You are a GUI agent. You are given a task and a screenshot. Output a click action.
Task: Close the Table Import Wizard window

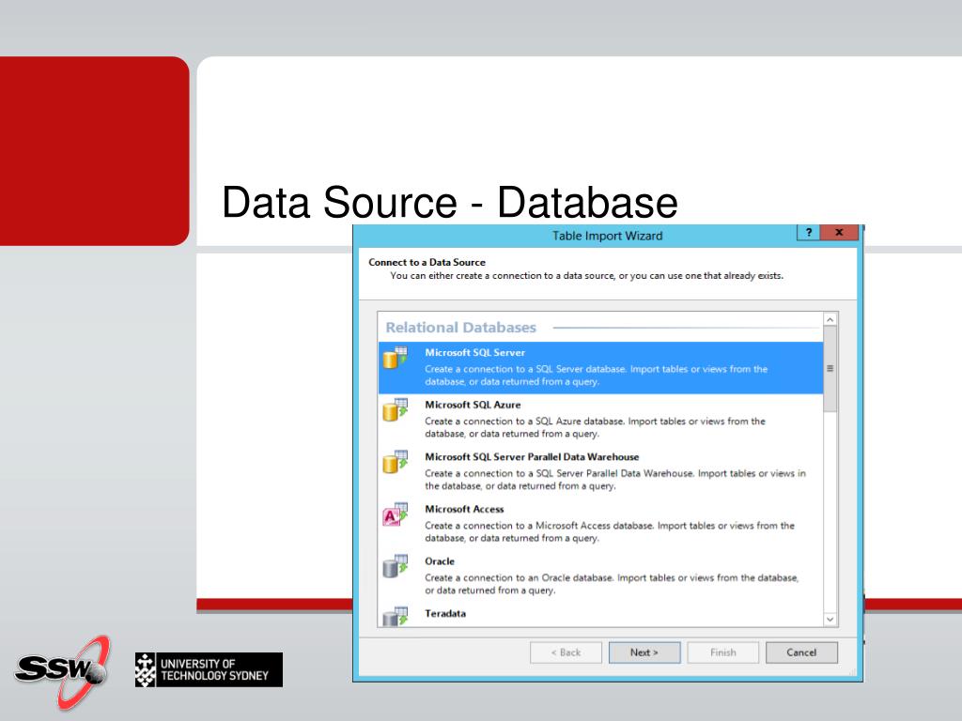click(x=839, y=233)
